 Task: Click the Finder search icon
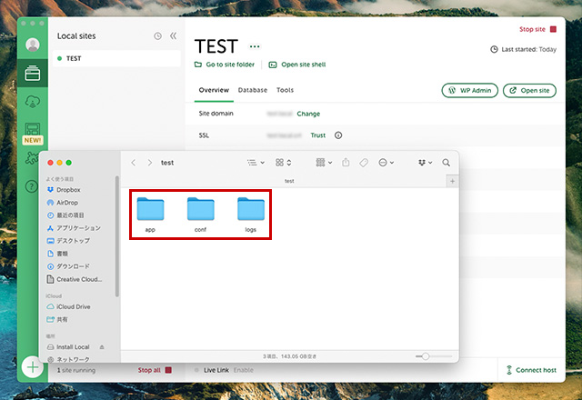pos(447,163)
